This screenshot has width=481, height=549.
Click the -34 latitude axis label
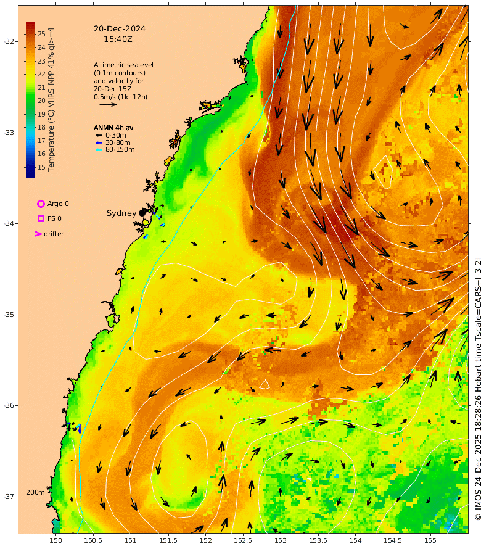click(9, 223)
